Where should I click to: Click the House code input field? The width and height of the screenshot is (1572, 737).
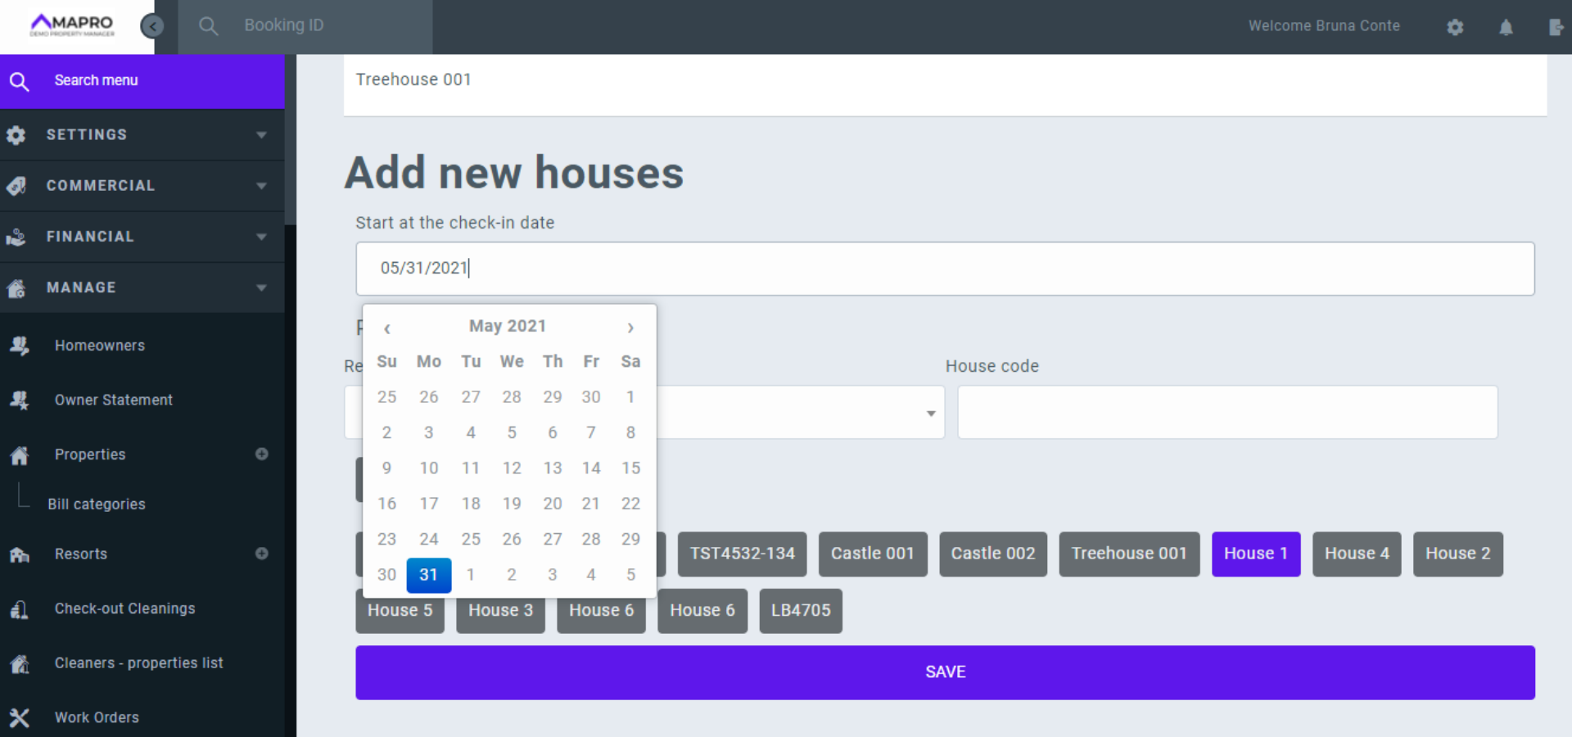point(1226,412)
